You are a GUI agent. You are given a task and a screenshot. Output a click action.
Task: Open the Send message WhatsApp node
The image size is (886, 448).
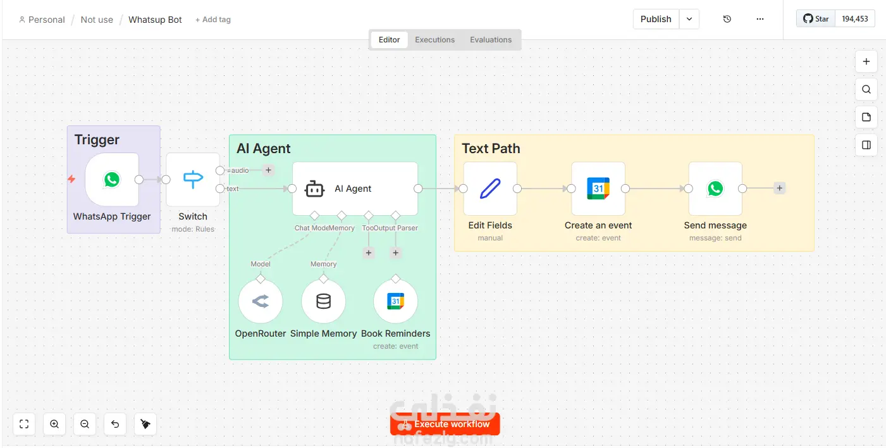[715, 189]
